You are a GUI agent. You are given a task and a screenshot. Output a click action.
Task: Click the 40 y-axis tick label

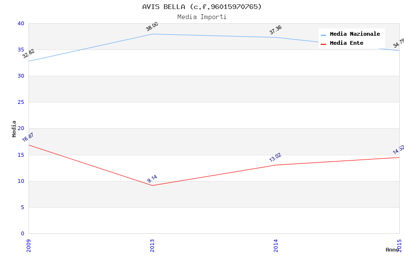(20, 24)
